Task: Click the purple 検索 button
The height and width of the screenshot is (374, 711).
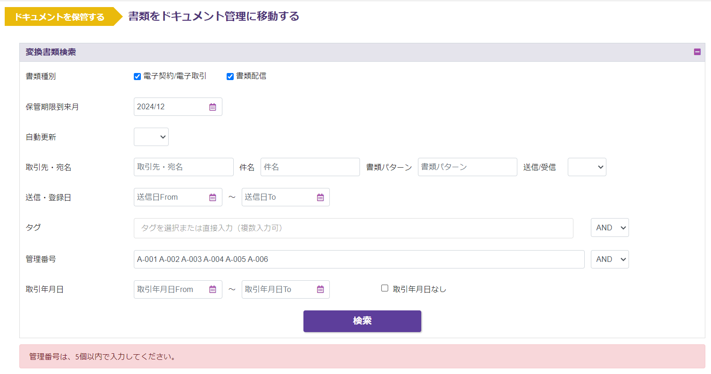Action: pos(362,321)
